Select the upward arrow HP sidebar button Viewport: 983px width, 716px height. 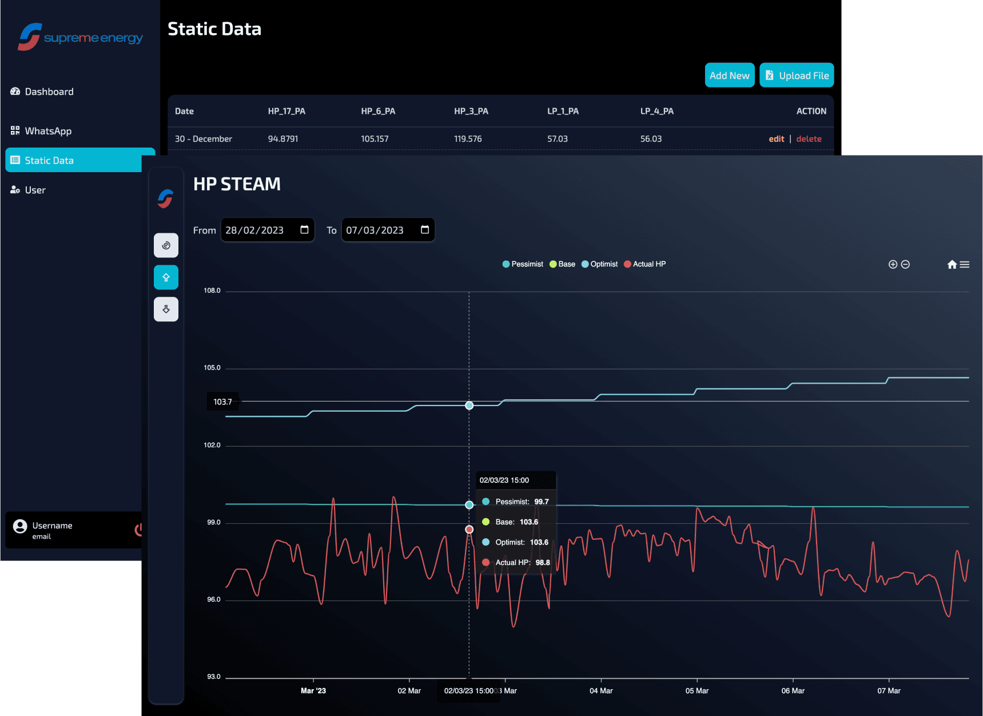pyautogui.click(x=166, y=277)
